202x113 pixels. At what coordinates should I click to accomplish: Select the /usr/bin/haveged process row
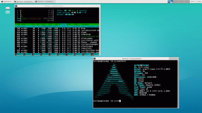tap(57, 44)
